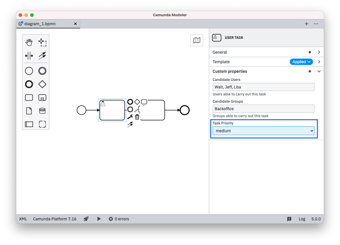This screenshot has height=245, width=340.
Task: Start process instance with play button
Action: 99,219
